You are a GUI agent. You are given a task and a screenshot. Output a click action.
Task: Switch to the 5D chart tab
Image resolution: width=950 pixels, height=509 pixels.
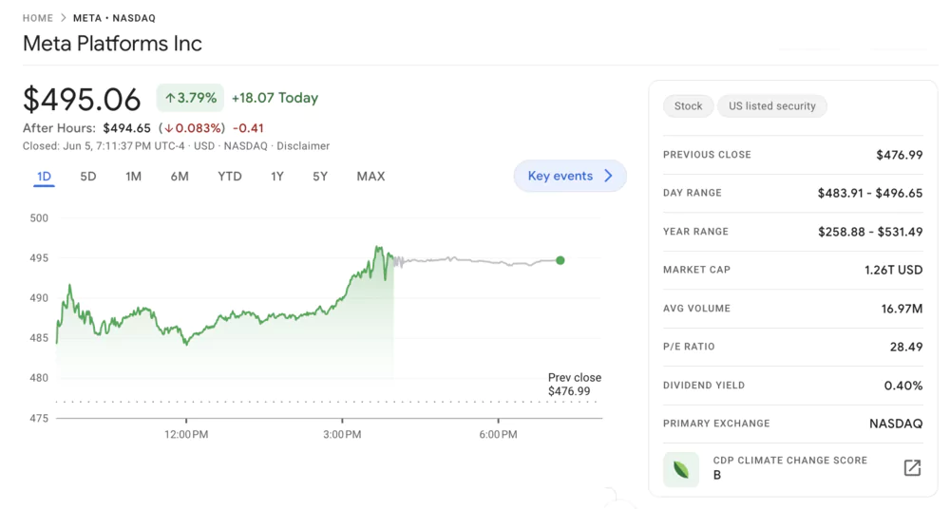click(88, 177)
